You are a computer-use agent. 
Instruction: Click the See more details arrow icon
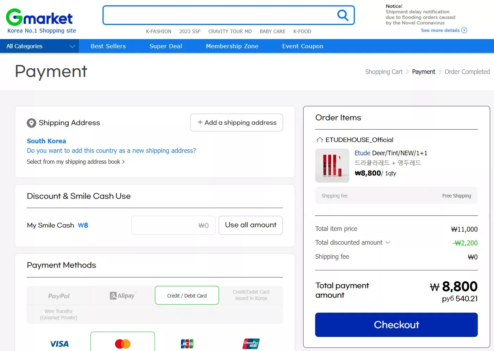[464, 30]
